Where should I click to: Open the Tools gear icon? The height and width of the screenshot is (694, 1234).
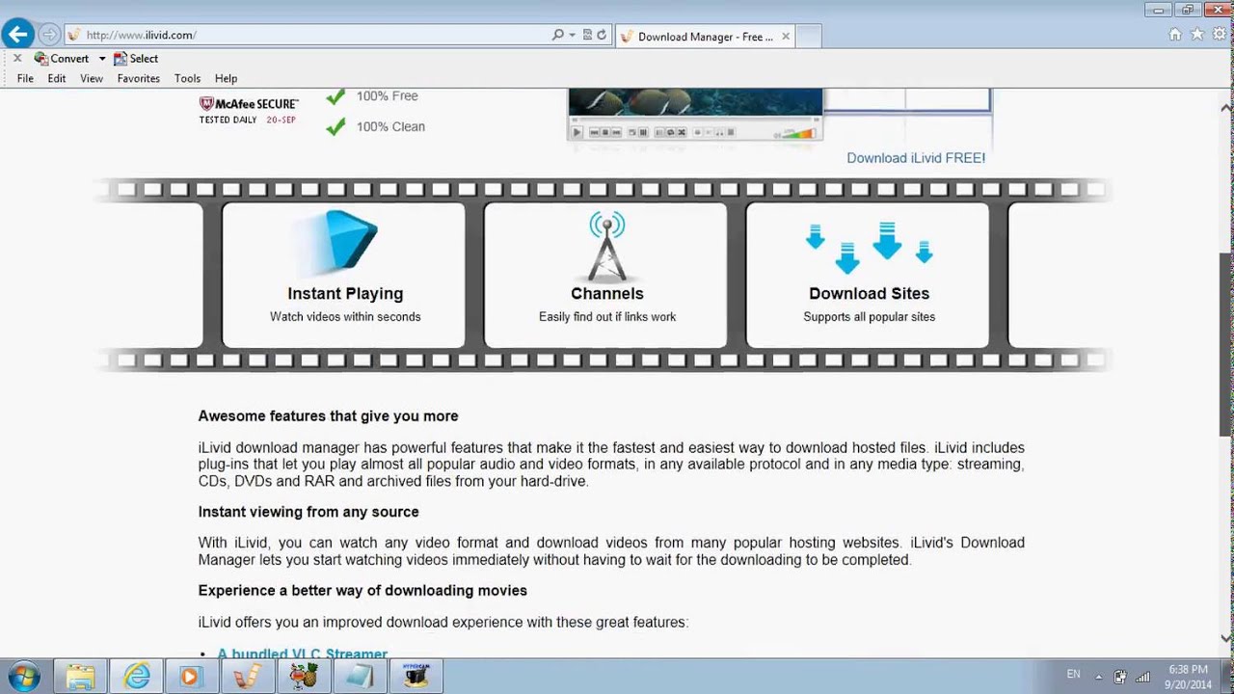tap(1218, 35)
